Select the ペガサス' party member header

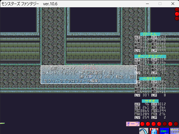coord(150,79)
